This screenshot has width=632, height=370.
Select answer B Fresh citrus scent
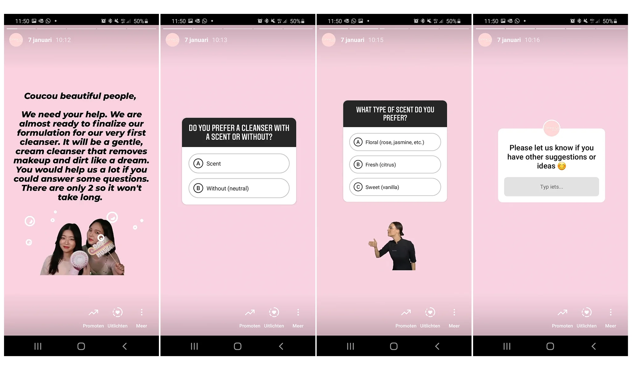395,164
